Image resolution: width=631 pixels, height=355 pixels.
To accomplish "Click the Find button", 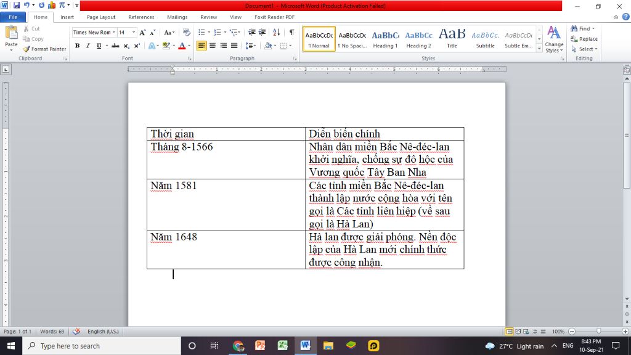I will pyautogui.click(x=582, y=28).
